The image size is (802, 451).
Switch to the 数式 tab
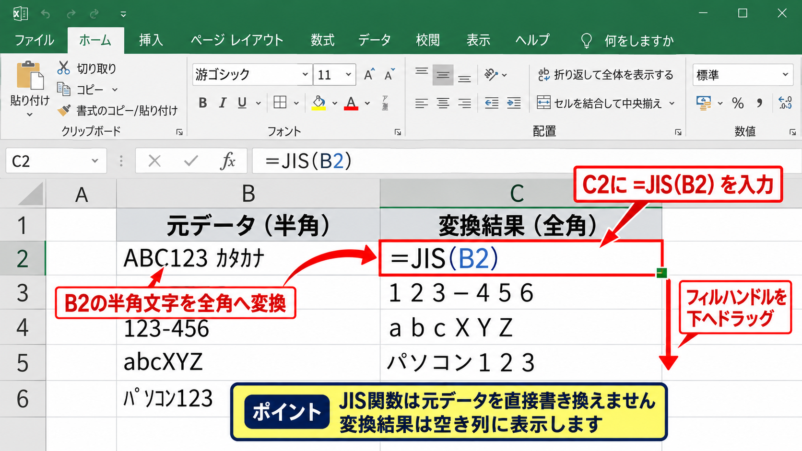coord(322,40)
